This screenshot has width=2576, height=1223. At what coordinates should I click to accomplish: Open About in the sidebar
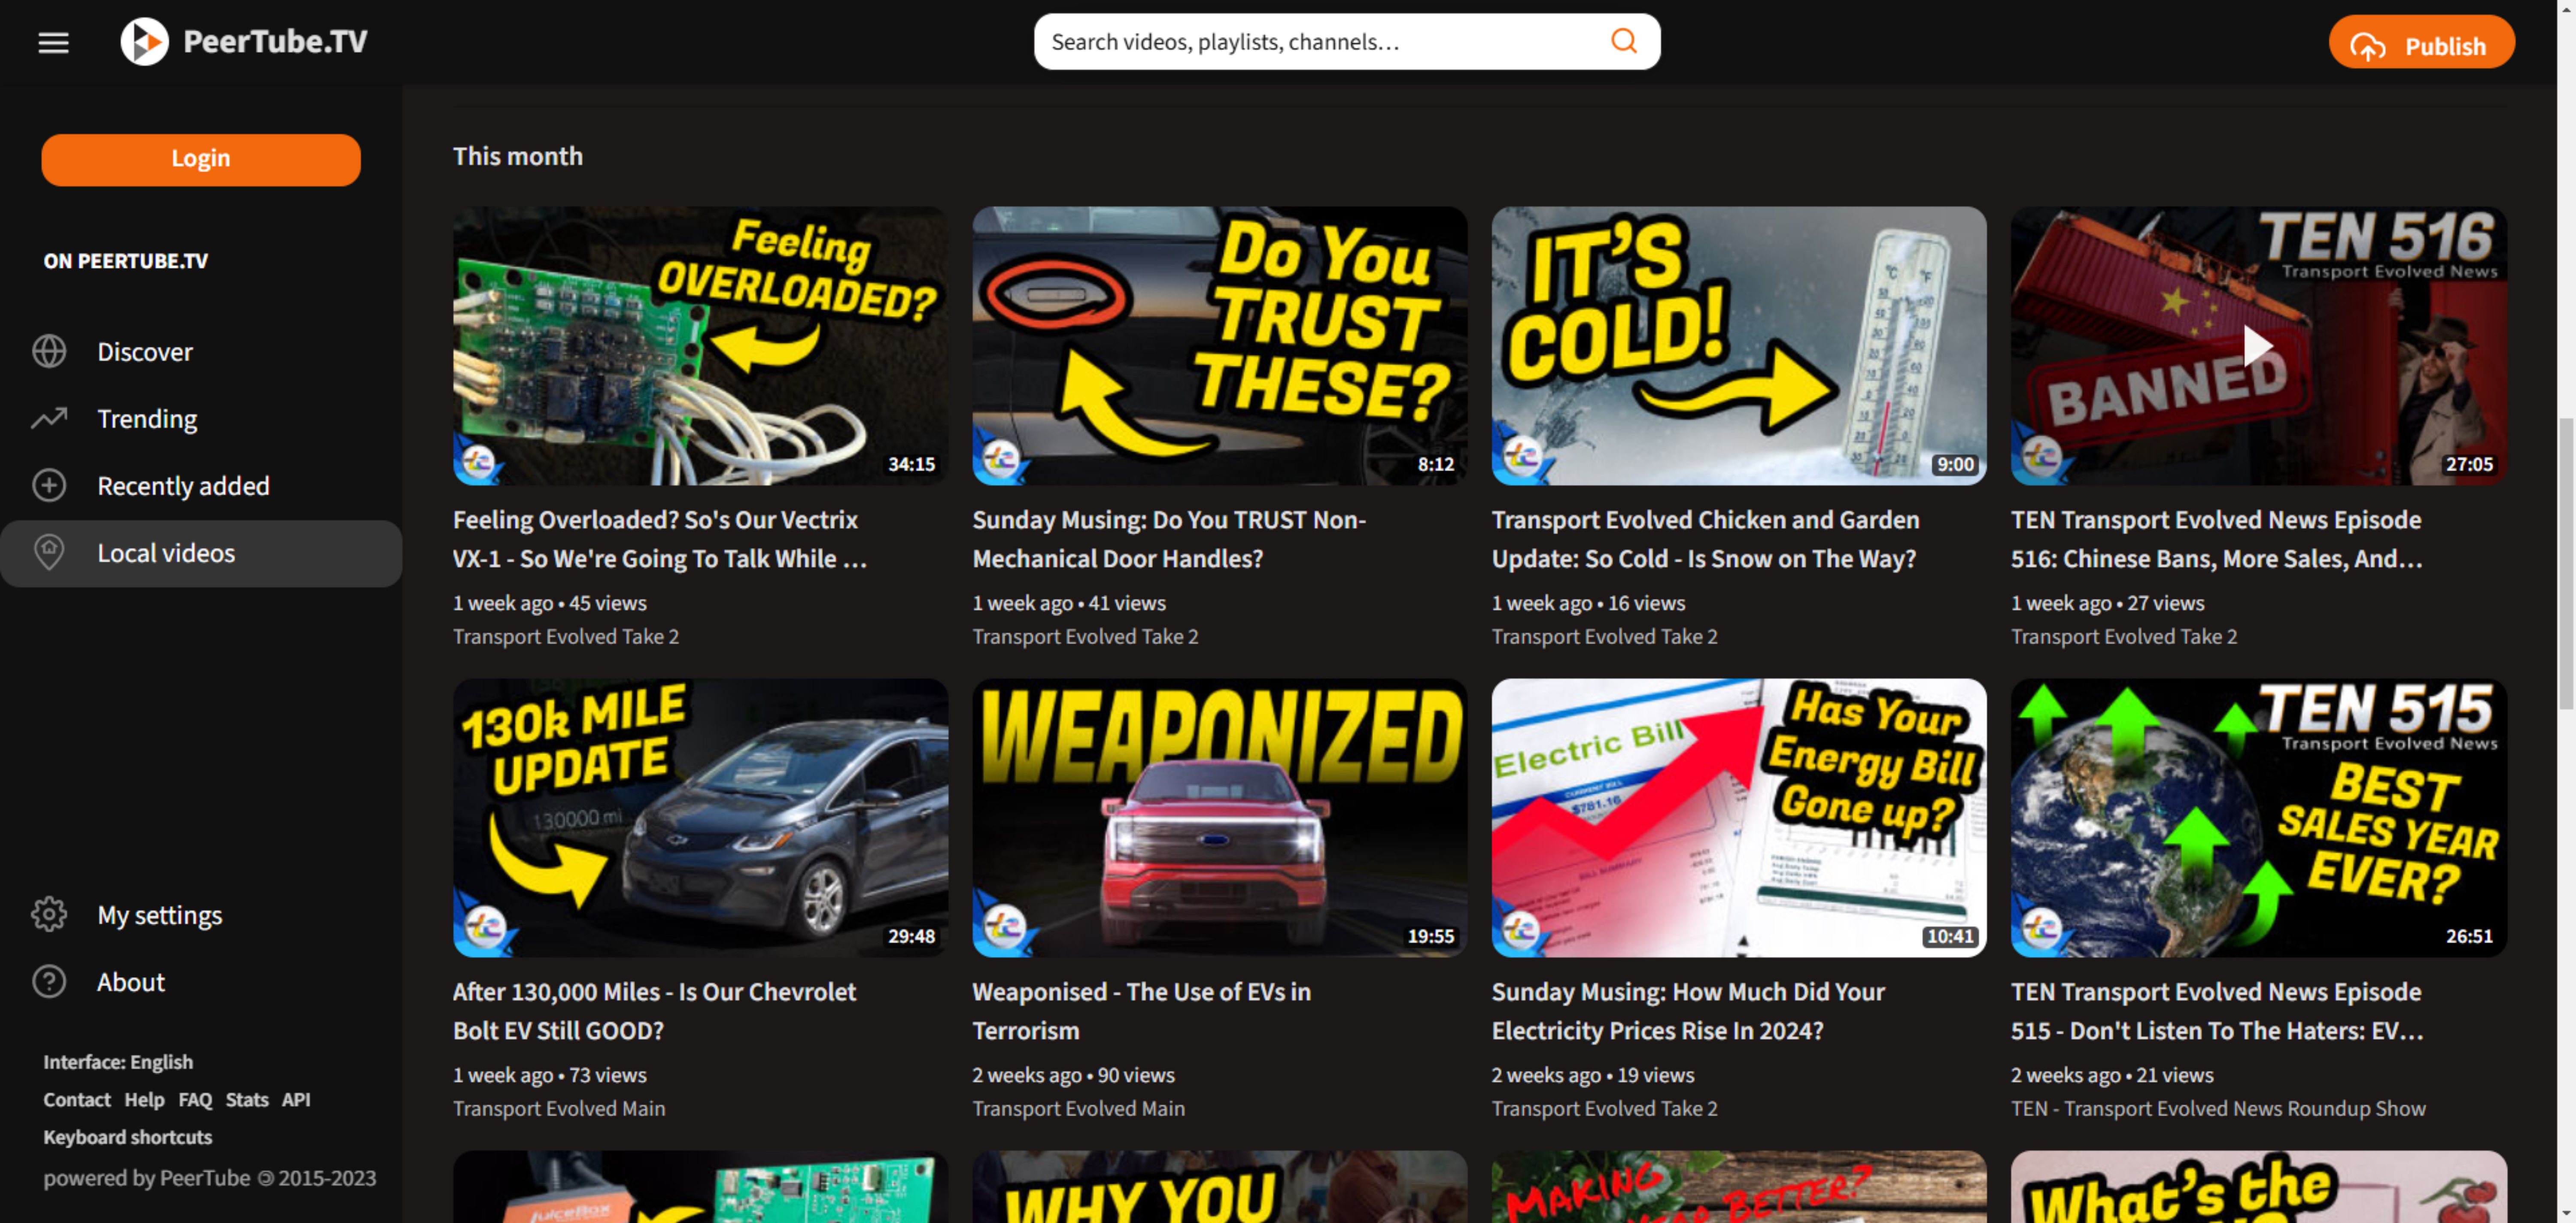(200, 981)
